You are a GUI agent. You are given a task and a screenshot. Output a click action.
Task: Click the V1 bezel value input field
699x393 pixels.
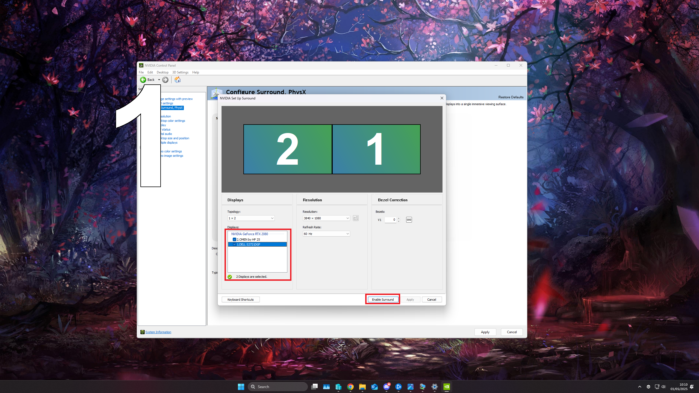[x=391, y=220]
